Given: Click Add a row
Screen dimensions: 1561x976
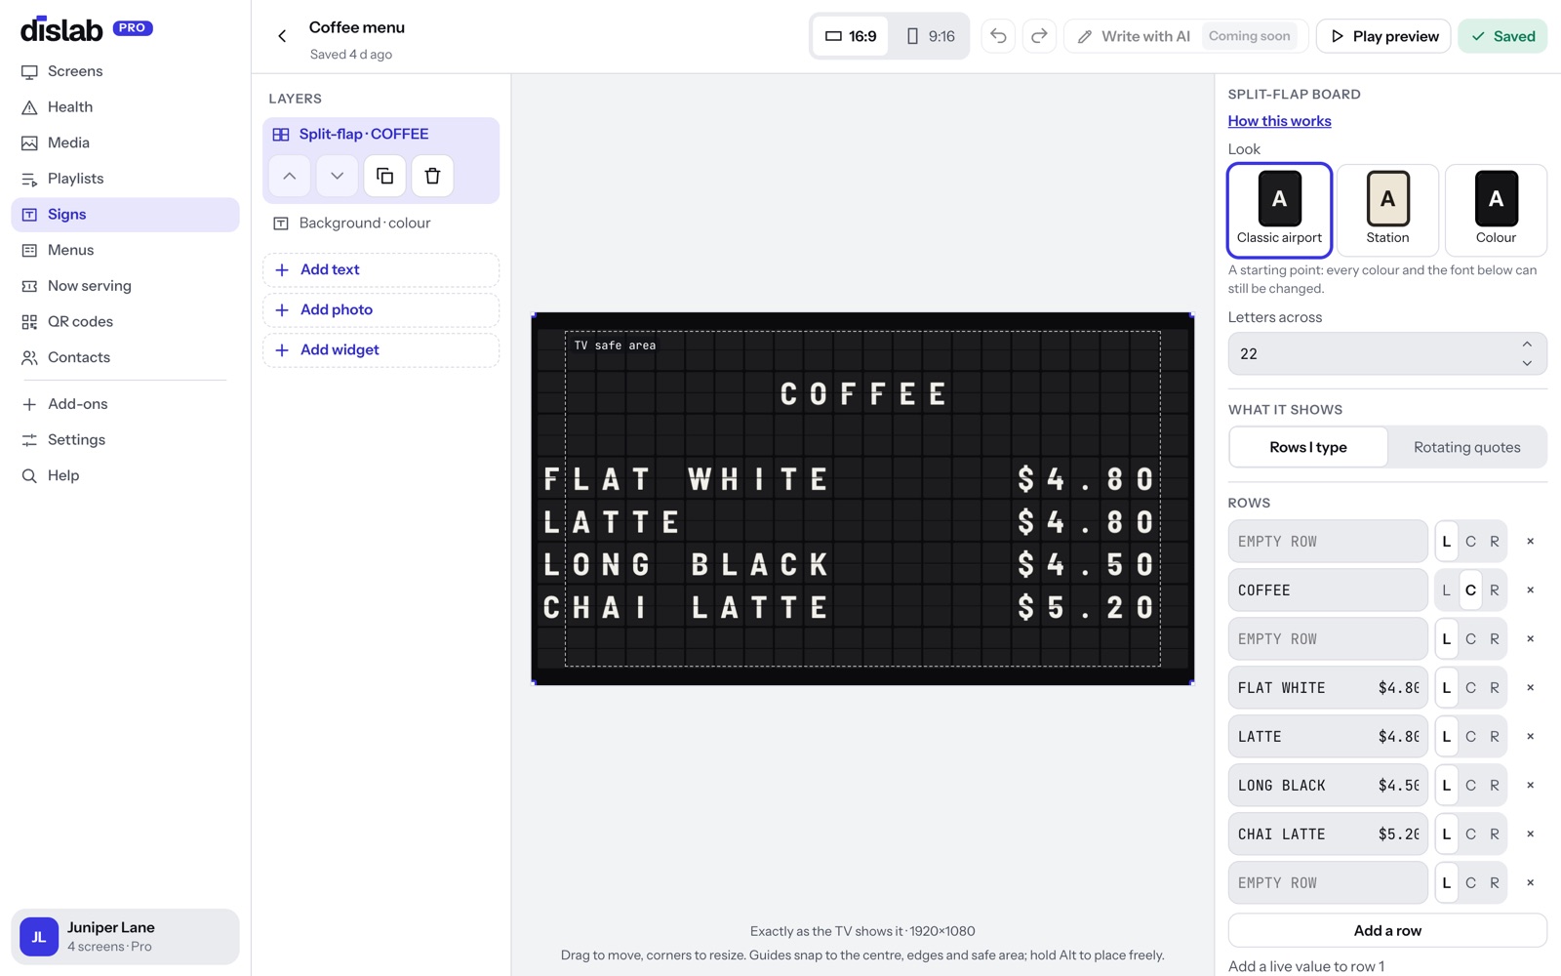Looking at the screenshot, I should (1387, 930).
